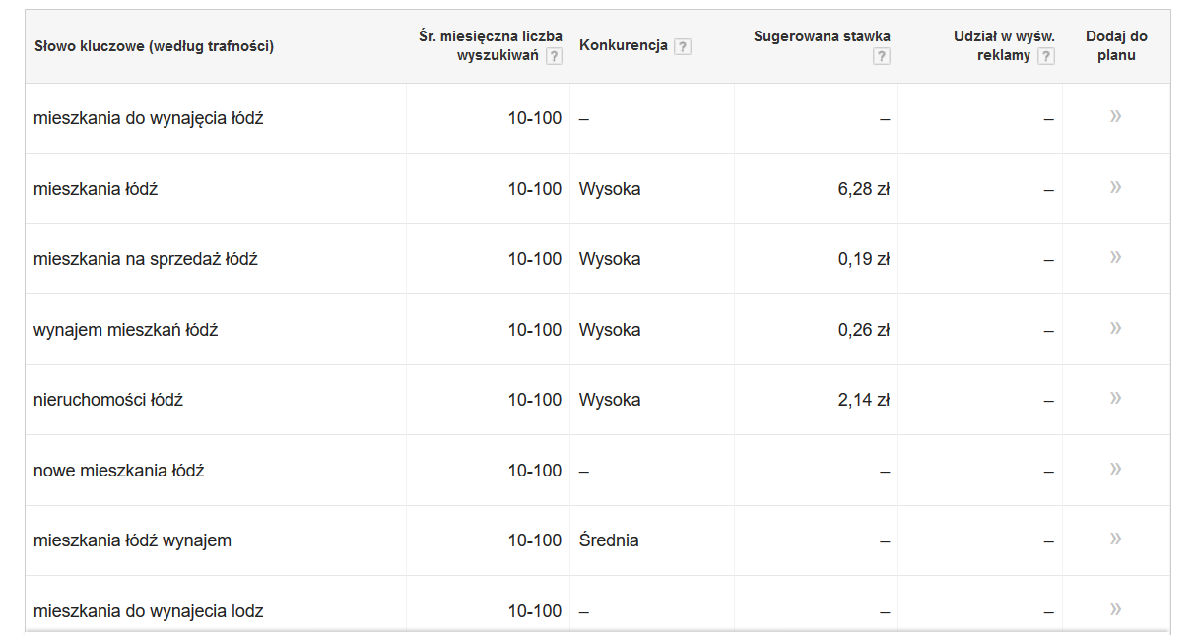This screenshot has width=1195, height=635.
Task: Add 'mieszkania do wynajecia lodz' to plan
Action: (1115, 609)
